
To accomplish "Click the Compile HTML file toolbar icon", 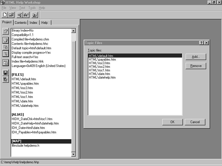I will click(x=20, y=15).
